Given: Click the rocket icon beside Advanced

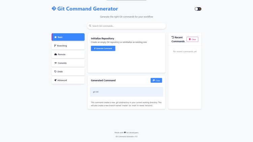Looking at the screenshot, I should click(x=55, y=80).
